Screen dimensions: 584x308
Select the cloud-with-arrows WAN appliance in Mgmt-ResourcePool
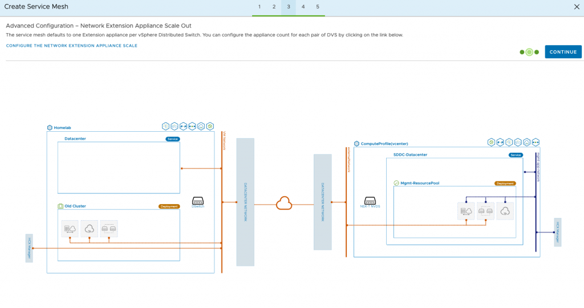pos(505,211)
